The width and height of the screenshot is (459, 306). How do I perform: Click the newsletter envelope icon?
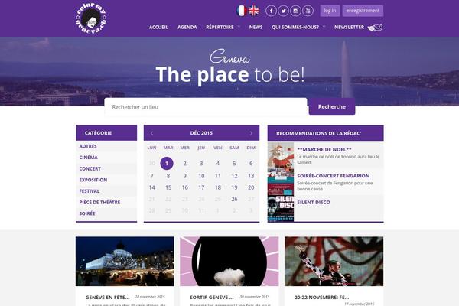pyautogui.click(x=376, y=28)
